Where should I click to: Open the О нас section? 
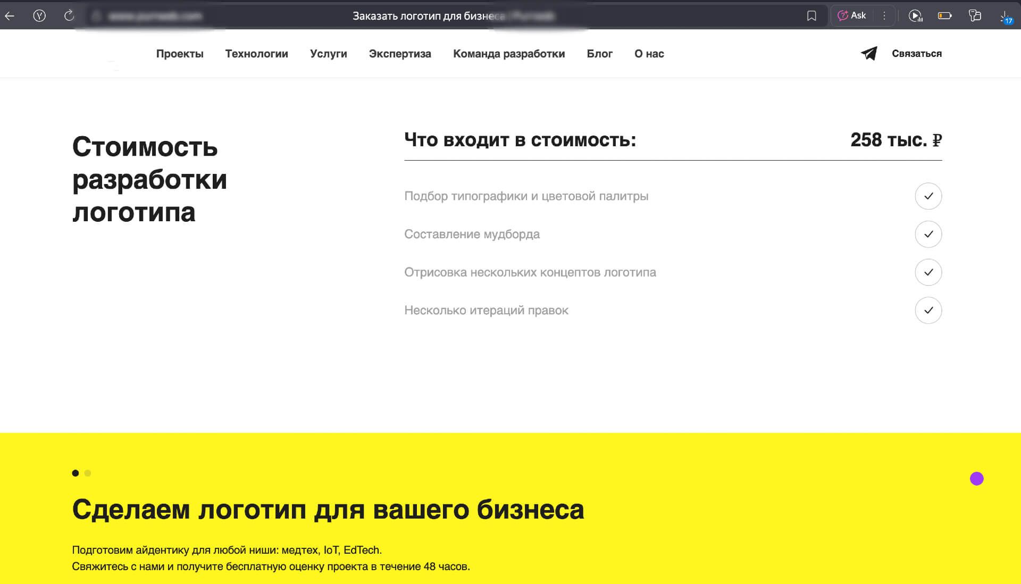coord(648,54)
